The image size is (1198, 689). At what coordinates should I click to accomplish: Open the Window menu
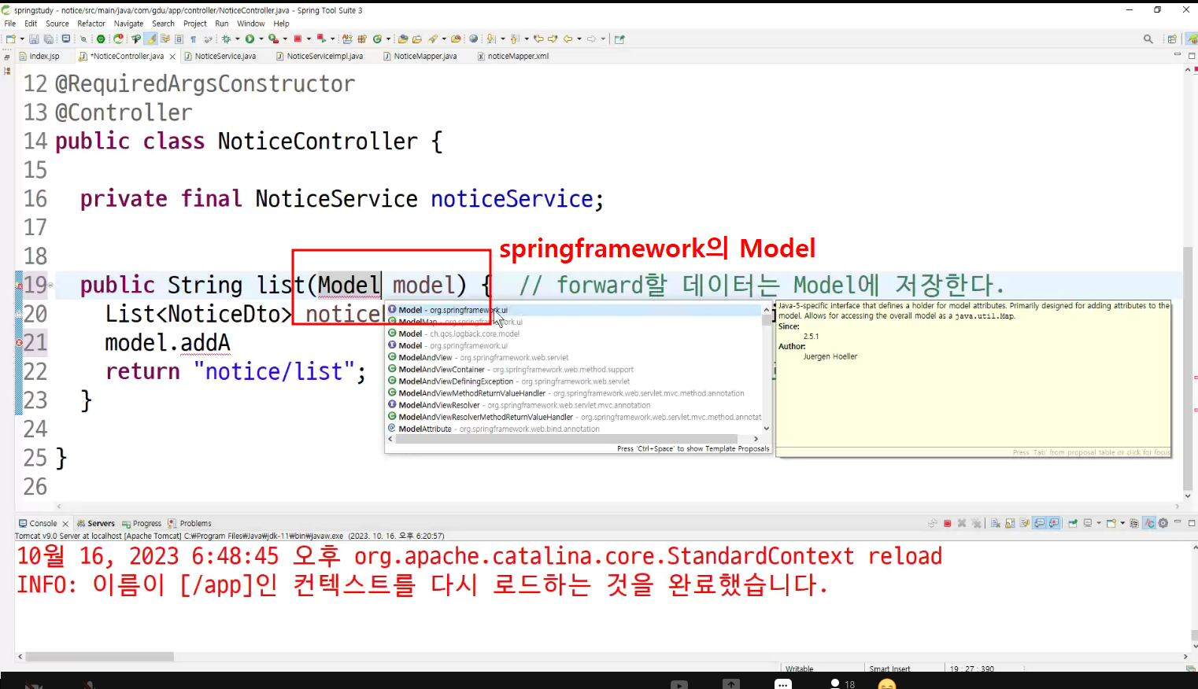(x=251, y=24)
